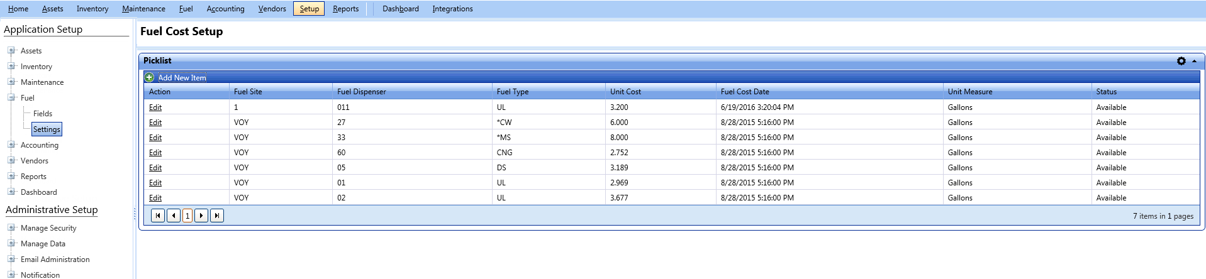Sort by the Unit Cost column header
This screenshot has height=279, width=1206.
(625, 92)
